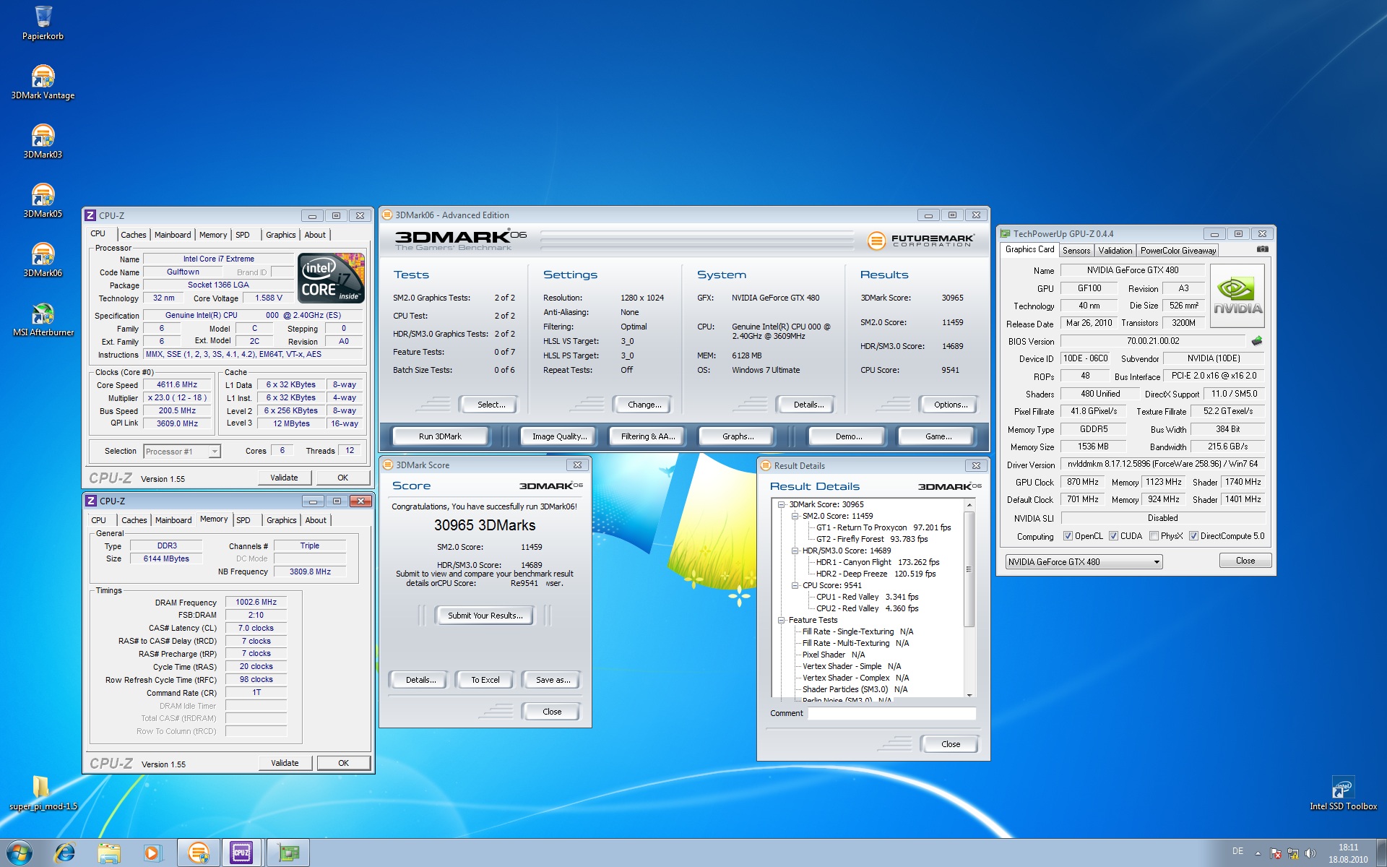Image resolution: width=1387 pixels, height=867 pixels.
Task: Toggle the CUDA checkbox in GPU-Z
Action: click(x=1113, y=536)
